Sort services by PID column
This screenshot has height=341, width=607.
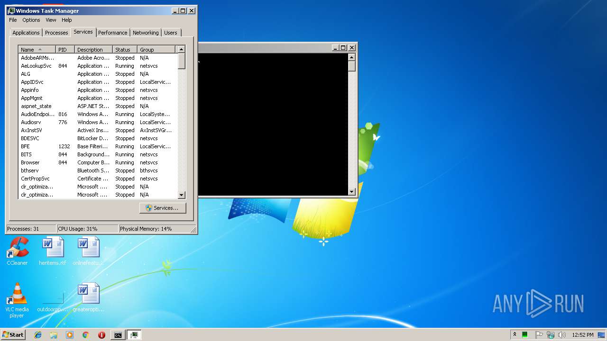coord(65,49)
